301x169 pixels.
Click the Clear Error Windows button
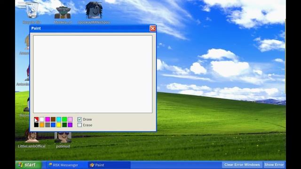[242, 165]
